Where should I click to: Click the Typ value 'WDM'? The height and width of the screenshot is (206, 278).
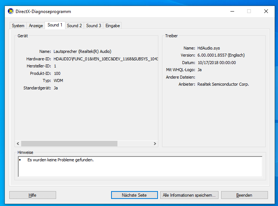point(58,81)
